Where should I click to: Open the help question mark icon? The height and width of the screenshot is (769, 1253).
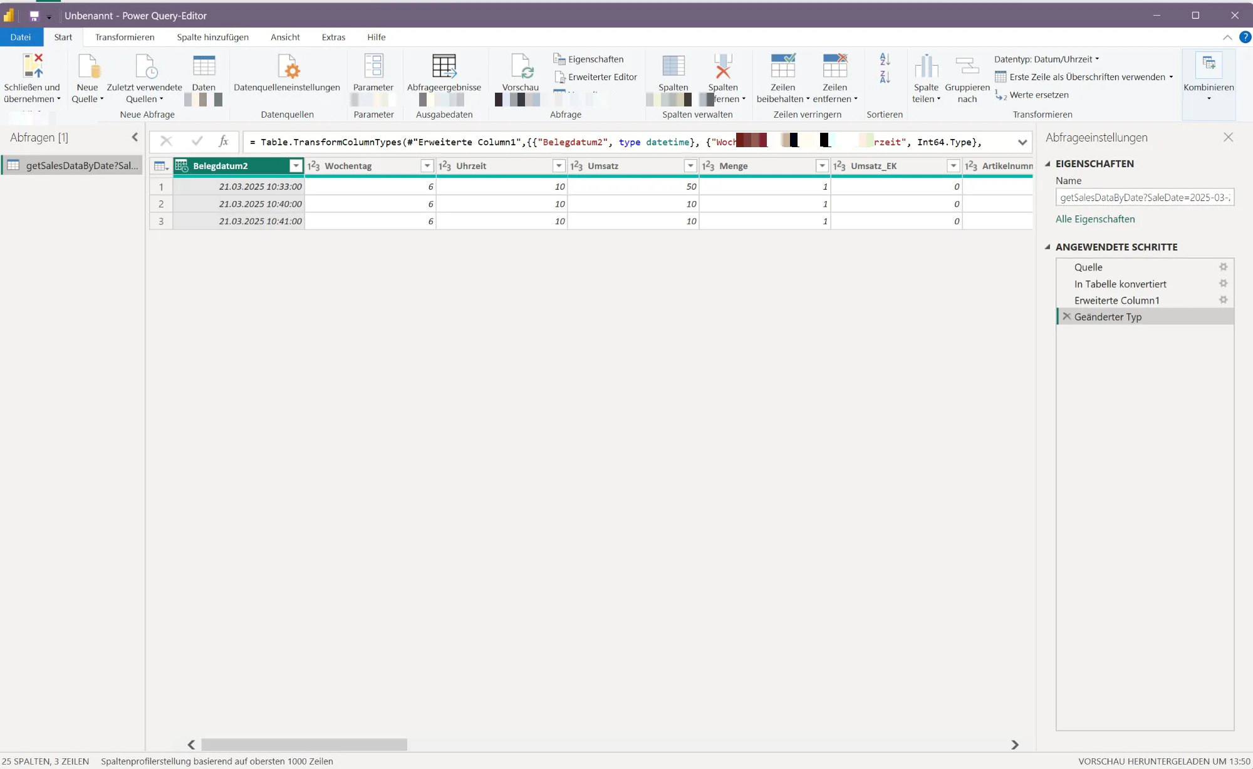1245,37
